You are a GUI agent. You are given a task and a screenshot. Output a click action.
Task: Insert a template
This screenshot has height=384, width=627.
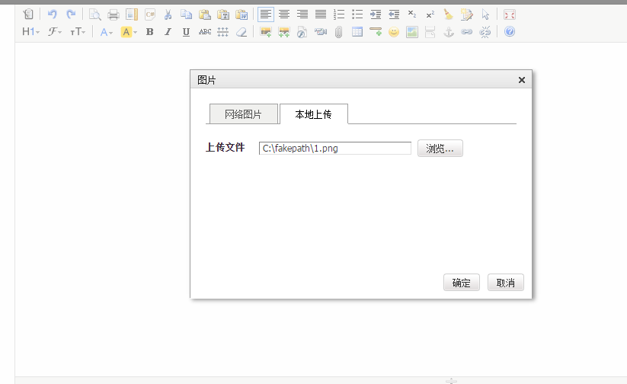pyautogui.click(x=132, y=14)
